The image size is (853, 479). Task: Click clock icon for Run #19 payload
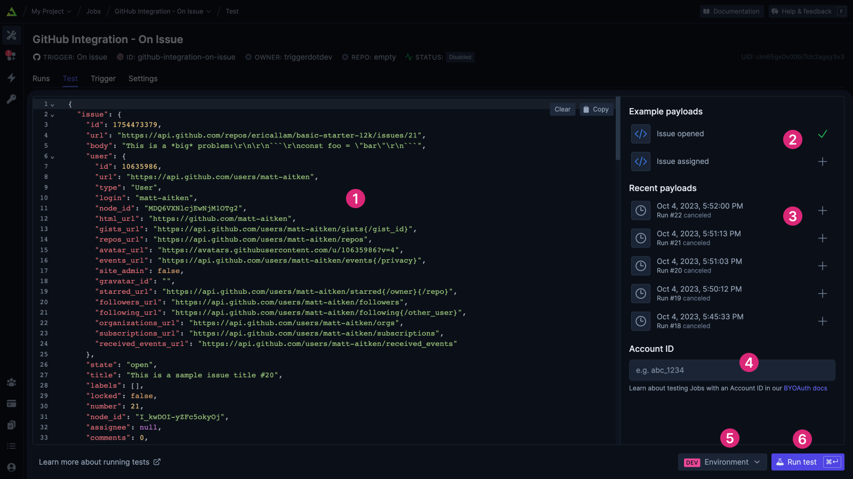pos(641,293)
